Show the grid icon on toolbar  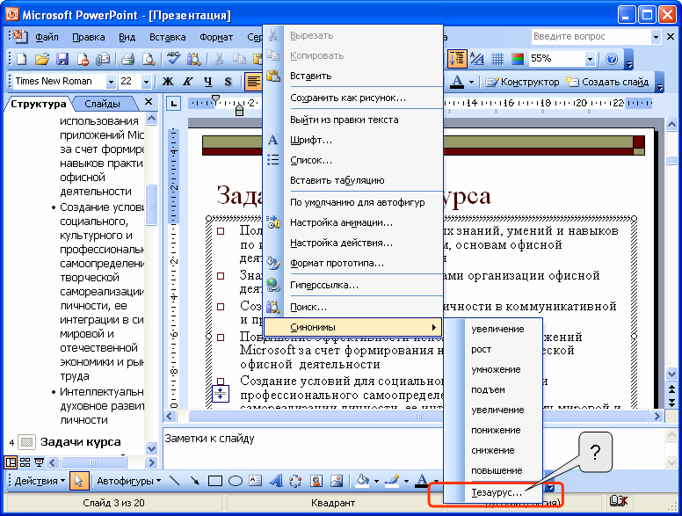497,59
